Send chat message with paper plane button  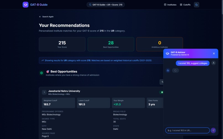click(x=213, y=130)
